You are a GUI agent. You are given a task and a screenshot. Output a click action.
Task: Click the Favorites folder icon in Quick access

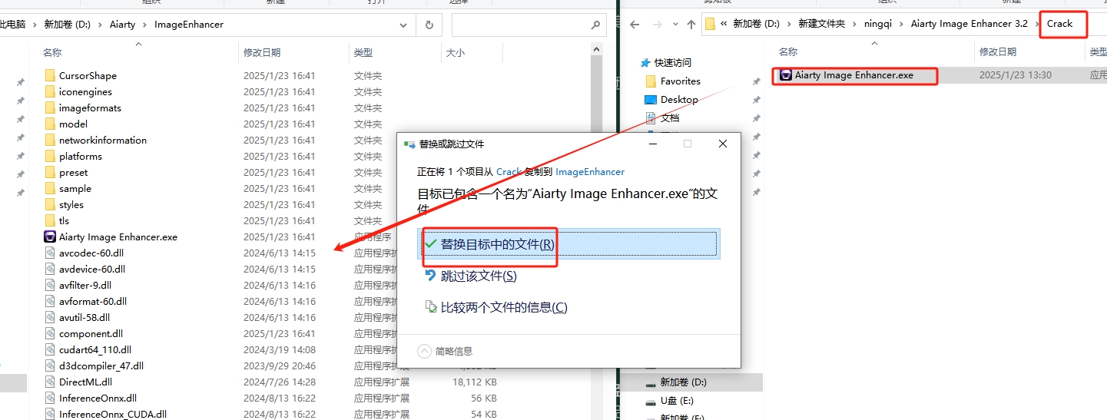tap(651, 81)
